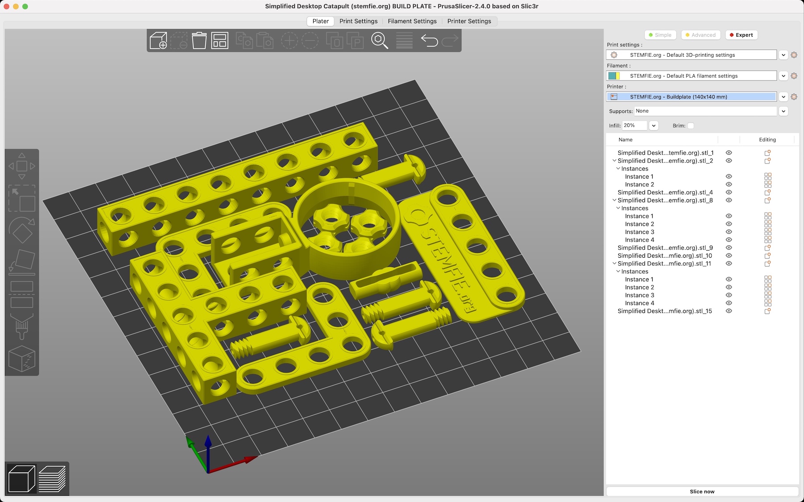The height and width of the screenshot is (502, 804).
Task: Switch to Advanced mode
Action: (x=700, y=35)
